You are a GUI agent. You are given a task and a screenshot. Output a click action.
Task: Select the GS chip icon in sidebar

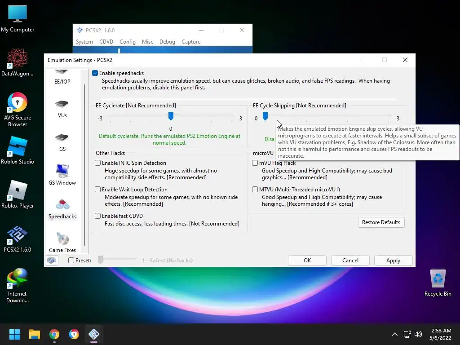[62, 137]
